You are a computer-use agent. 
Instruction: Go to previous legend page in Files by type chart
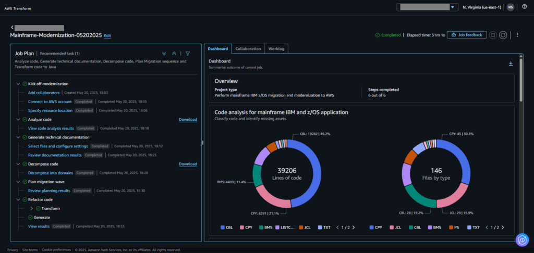click(x=487, y=227)
